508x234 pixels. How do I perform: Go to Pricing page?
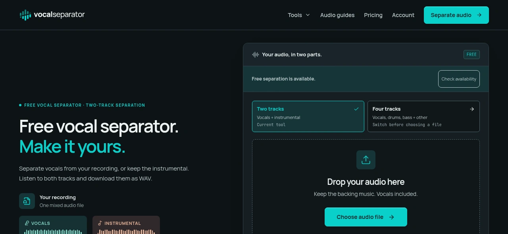tap(373, 15)
